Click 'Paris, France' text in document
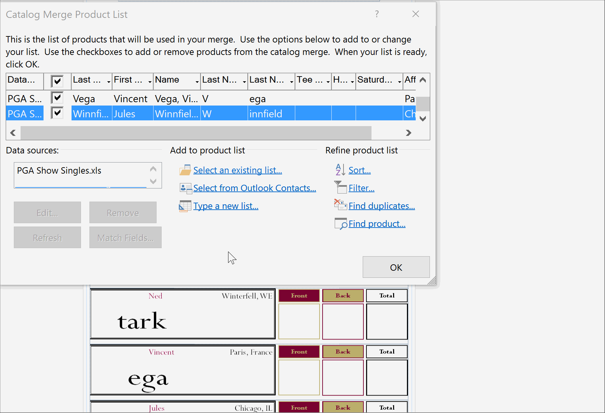Viewport: 605px width, 413px height. point(251,352)
